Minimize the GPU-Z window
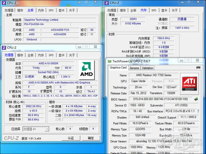This screenshot has width=206, height=154. (x=182, y=60)
